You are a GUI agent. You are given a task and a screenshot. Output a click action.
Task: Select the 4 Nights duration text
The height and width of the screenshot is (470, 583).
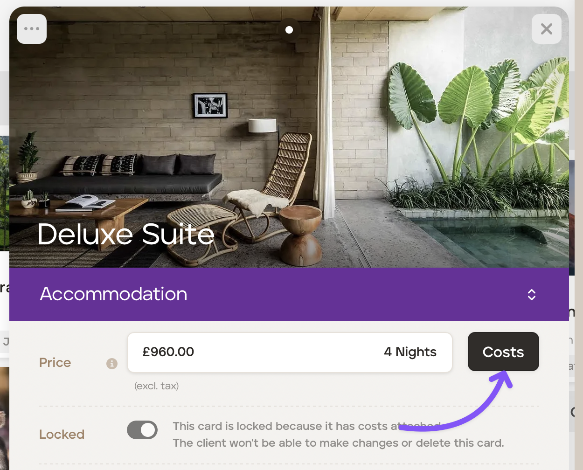click(410, 352)
